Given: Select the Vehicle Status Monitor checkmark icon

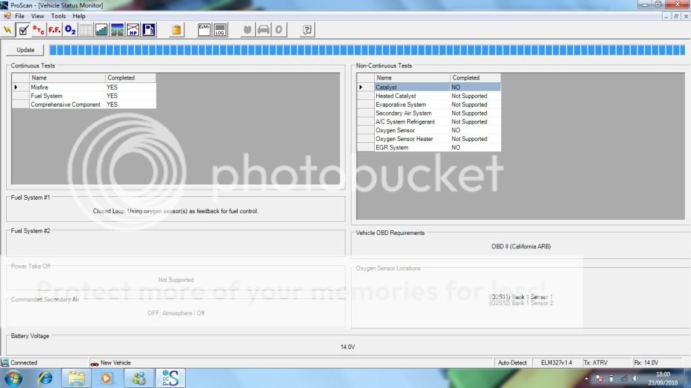Looking at the screenshot, I should pyautogui.click(x=24, y=30).
